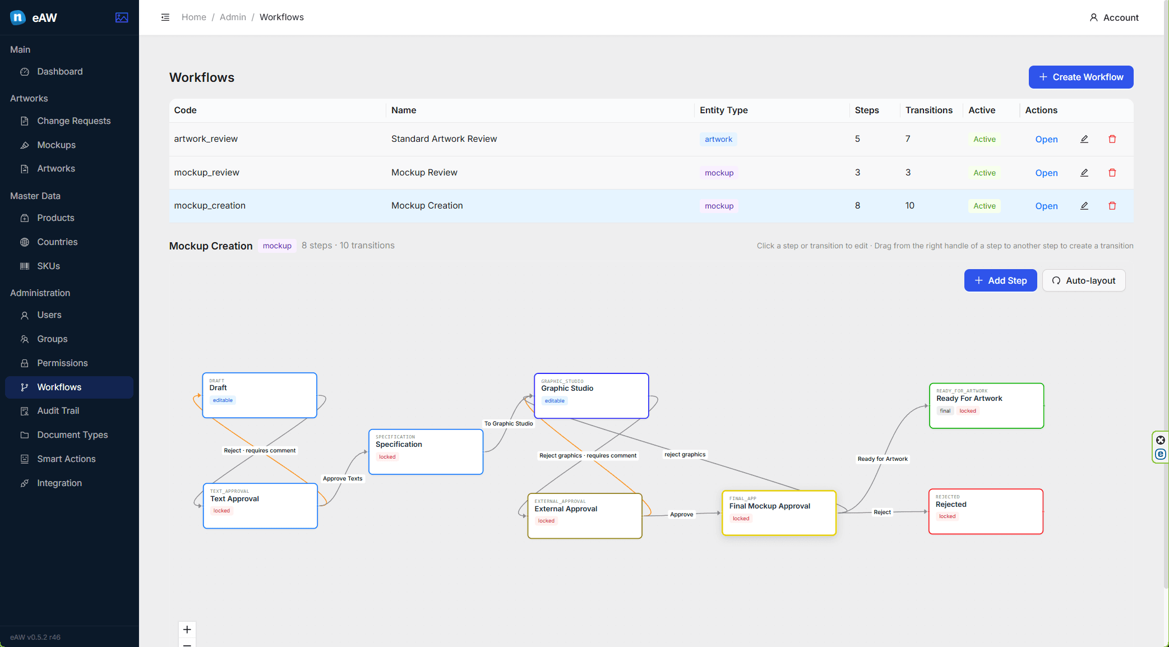Open the Account menu

pos(1114,18)
